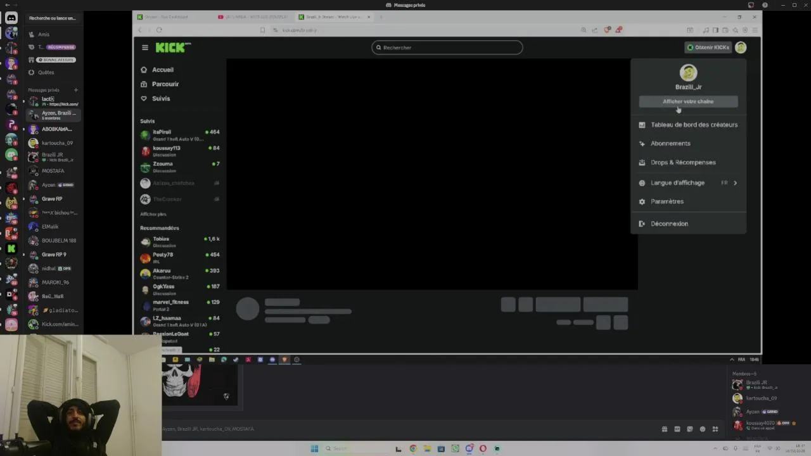Image resolution: width=811 pixels, height=456 pixels.
Task: Go to Accueil in Kick sidebar
Action: click(157, 70)
